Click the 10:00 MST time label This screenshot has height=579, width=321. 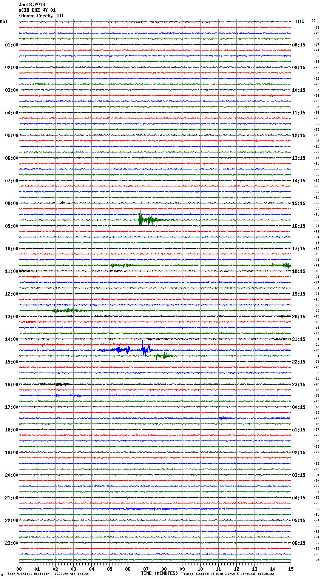pos(12,249)
